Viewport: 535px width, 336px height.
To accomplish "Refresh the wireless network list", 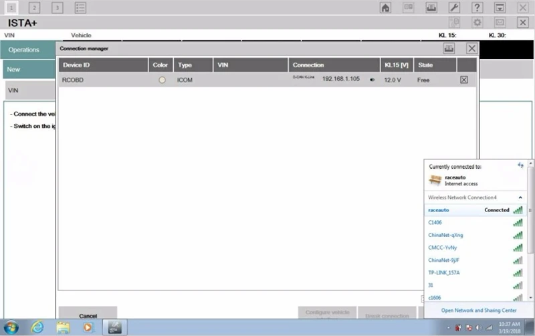I will pos(520,165).
